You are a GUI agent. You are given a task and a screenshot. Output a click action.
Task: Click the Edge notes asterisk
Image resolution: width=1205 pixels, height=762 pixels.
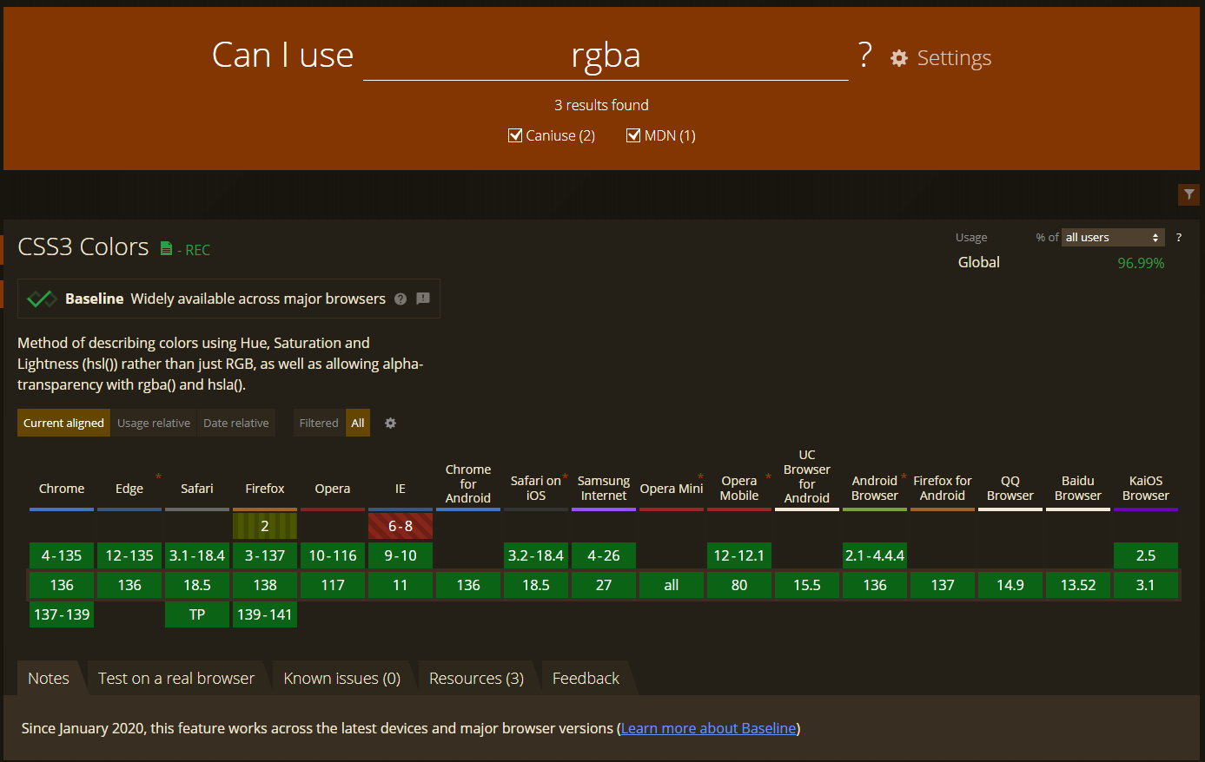pos(158,476)
